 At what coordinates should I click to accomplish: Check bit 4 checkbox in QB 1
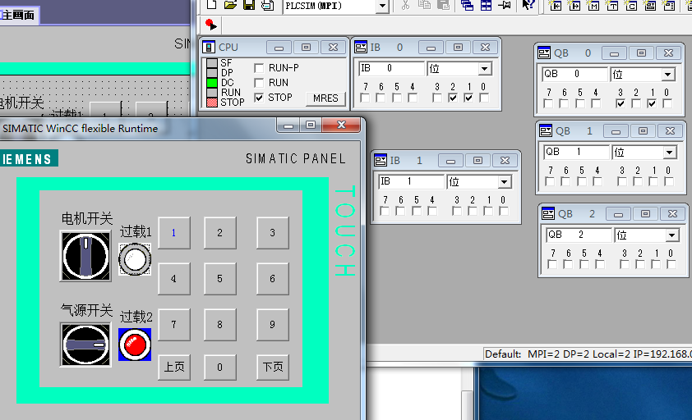[597, 181]
